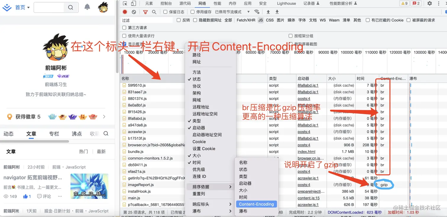The image size is (447, 217).
Task: Open comments on the navigator article
Action: 44,196
